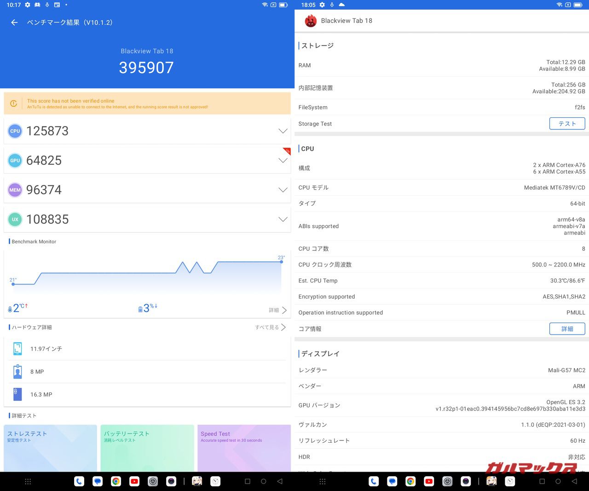Click the blue CPU badge beside 125873
This screenshot has height=491, width=589.
point(15,131)
